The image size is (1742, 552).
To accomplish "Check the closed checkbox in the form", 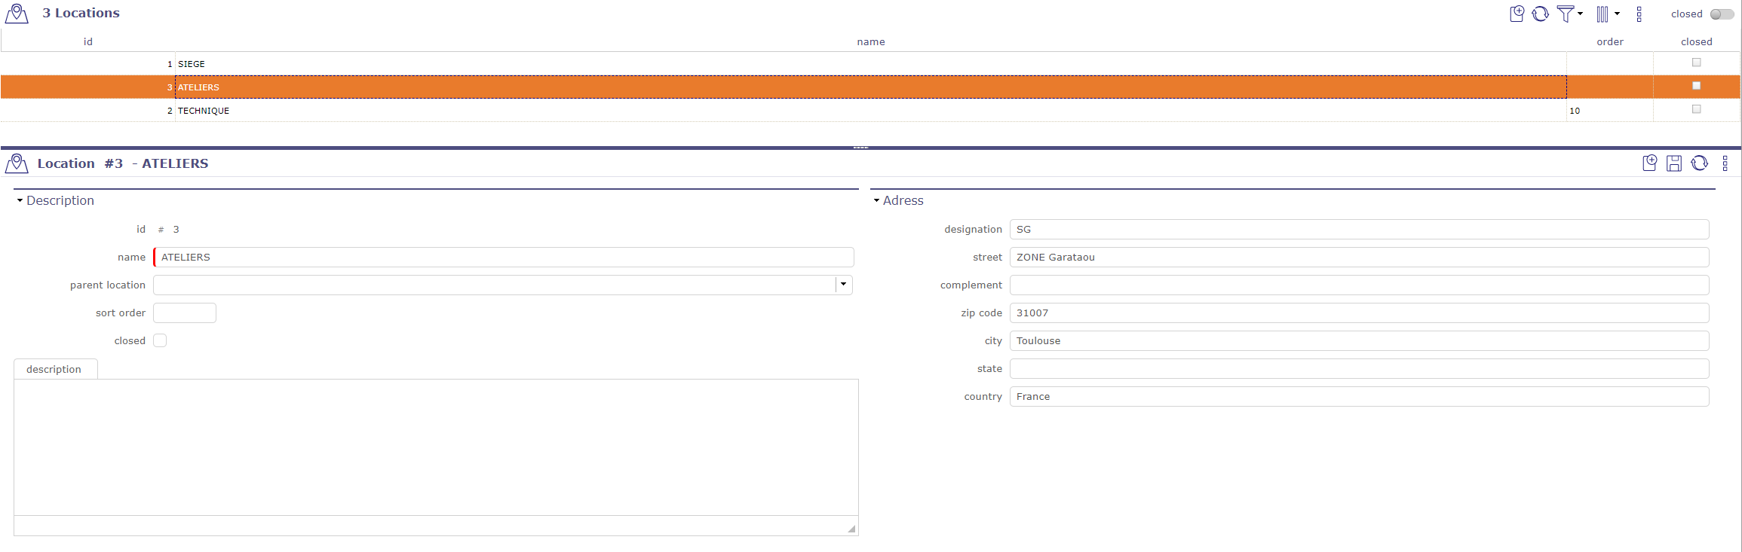I will coord(160,340).
